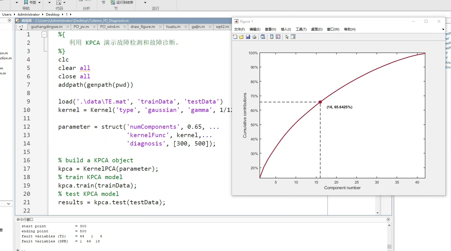Expand path arrow after Desktop

[x=62, y=14]
